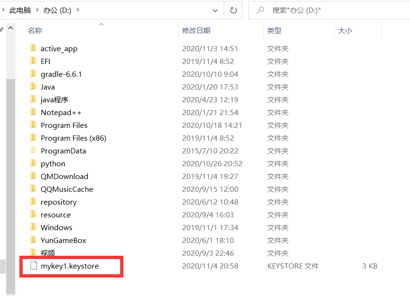
Task: Select the Program Files (x86) folder name
Action: pyautogui.click(x=73, y=138)
